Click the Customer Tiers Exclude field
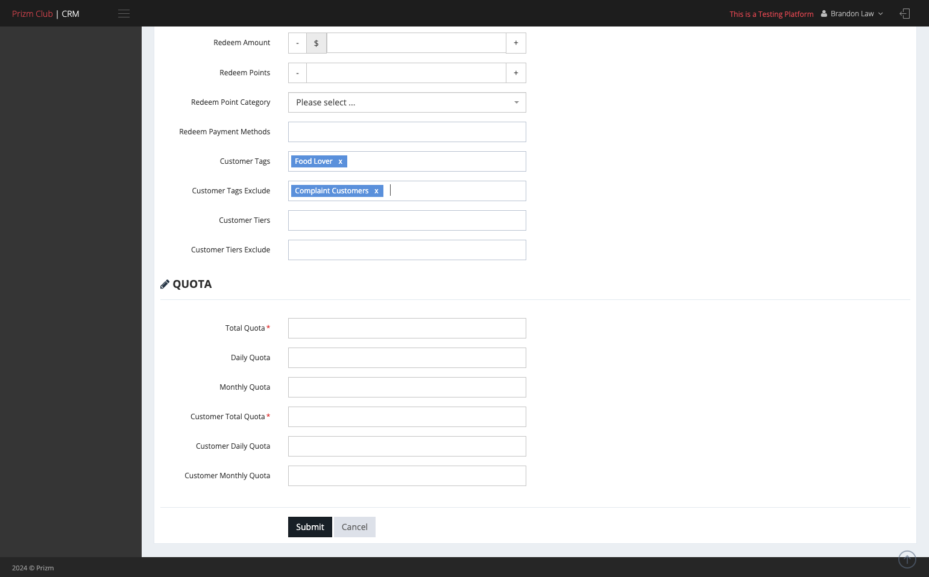Image resolution: width=929 pixels, height=577 pixels. pos(407,250)
